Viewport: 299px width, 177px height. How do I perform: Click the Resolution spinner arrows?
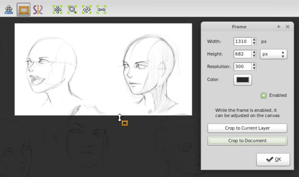(x=254, y=67)
